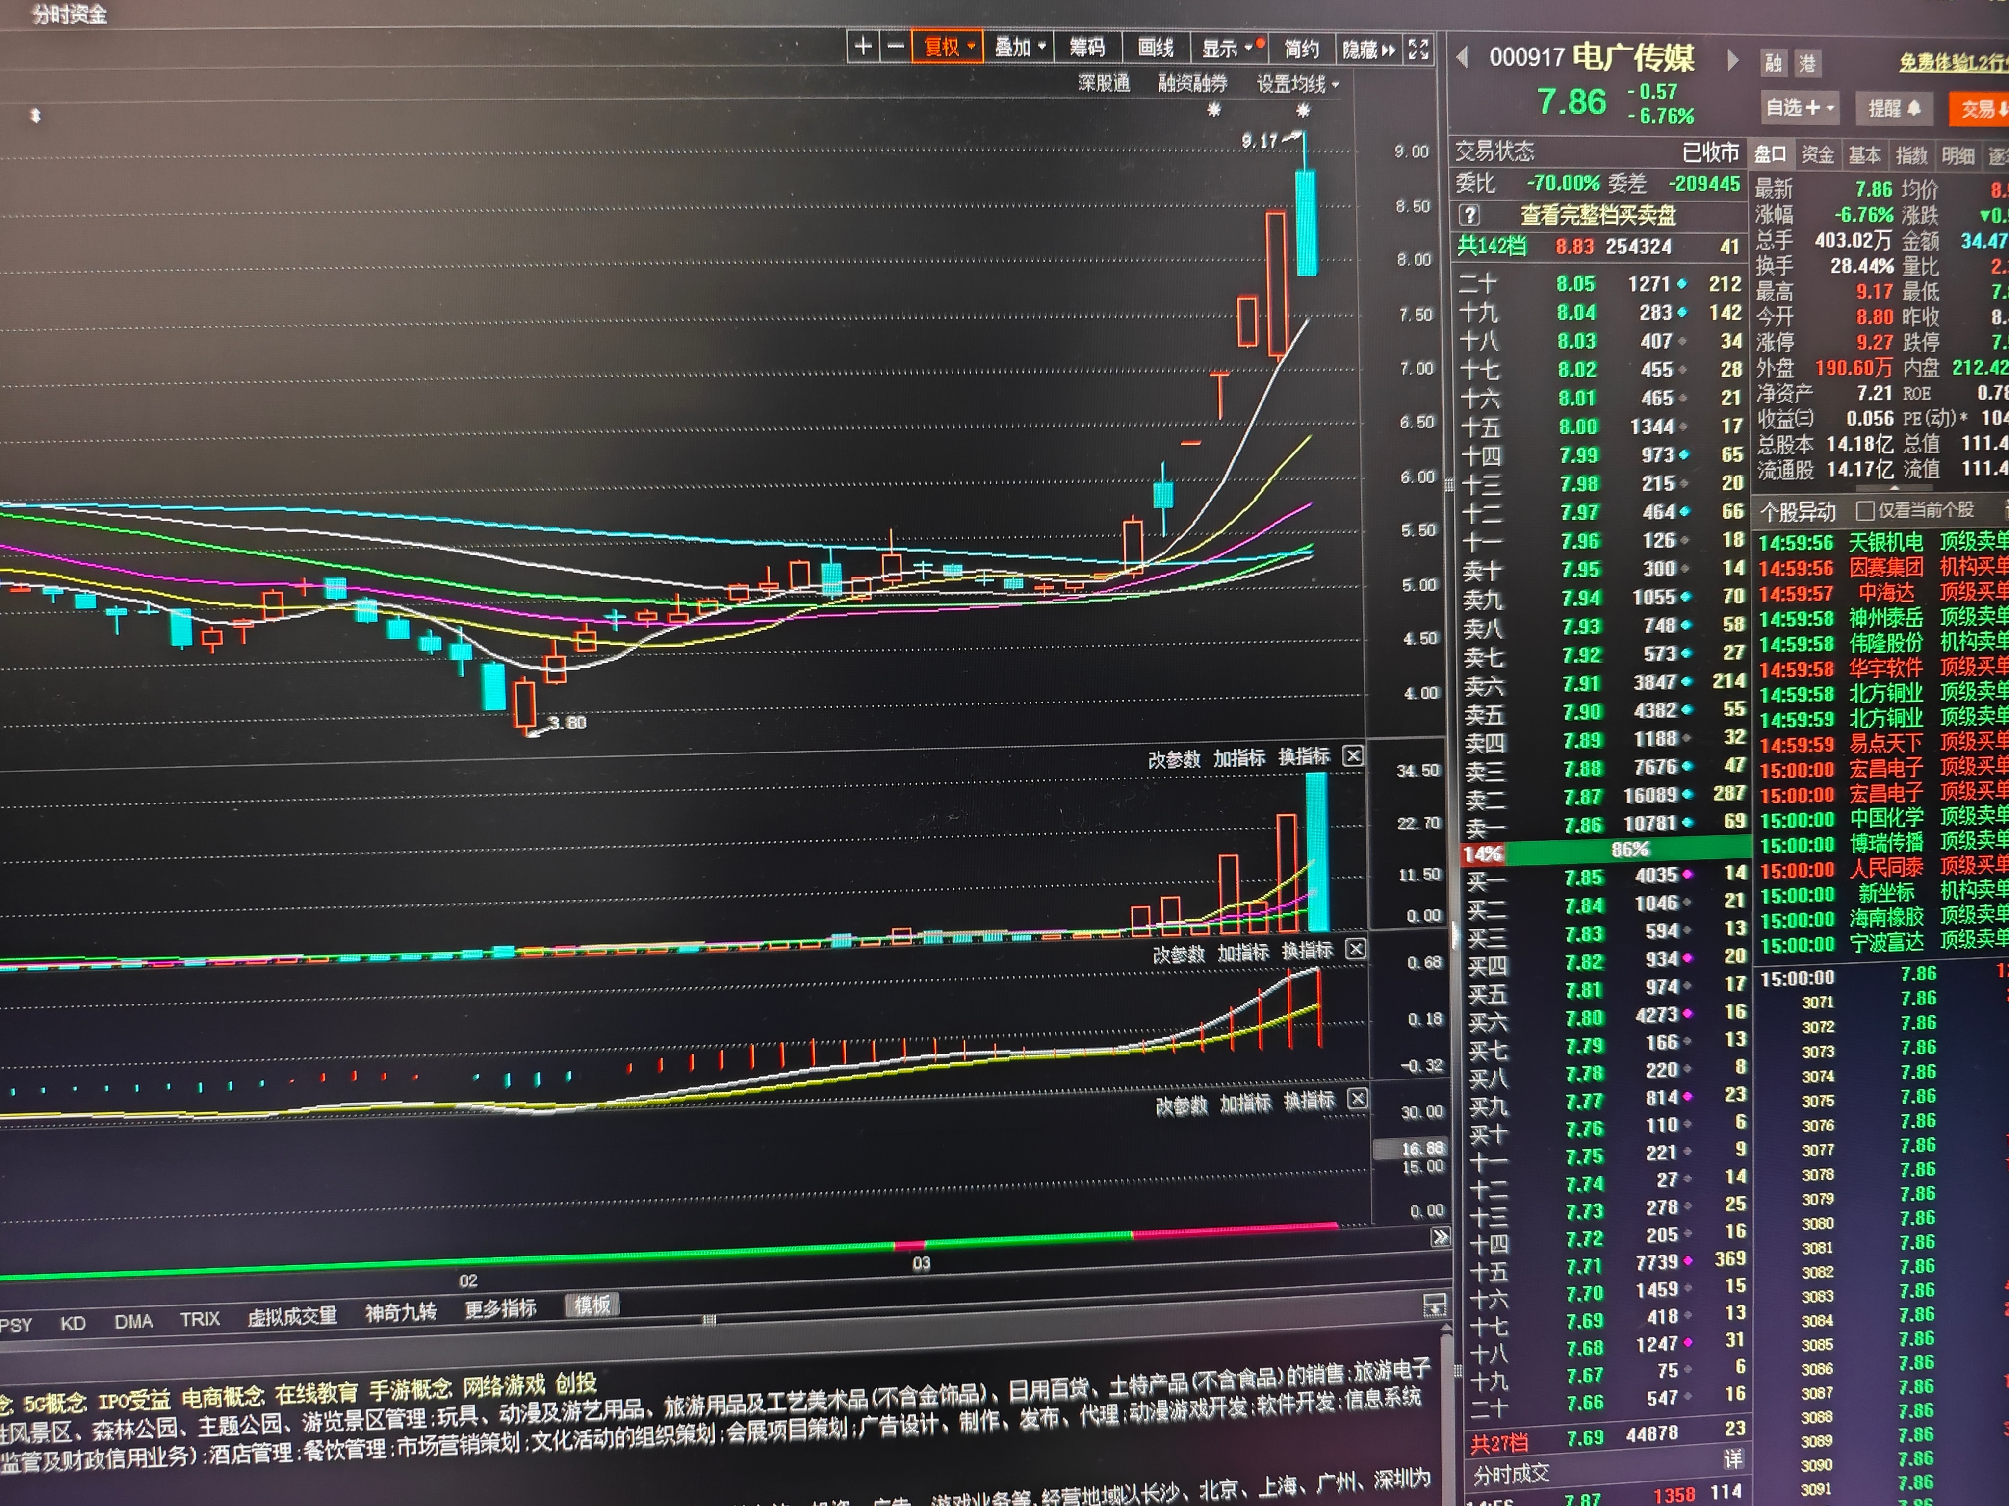Switch to the 资金 tab
Viewport: 2009px width, 1506px height.
click(1817, 155)
